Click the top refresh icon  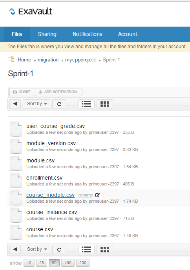[59, 104]
